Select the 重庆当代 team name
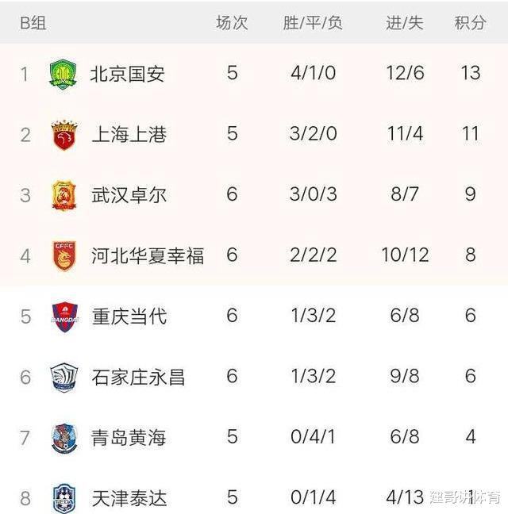This screenshot has width=508, height=514. click(129, 316)
